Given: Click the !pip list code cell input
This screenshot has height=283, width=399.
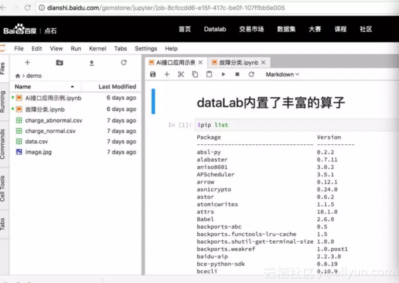Looking at the screenshot, I should 297,125.
